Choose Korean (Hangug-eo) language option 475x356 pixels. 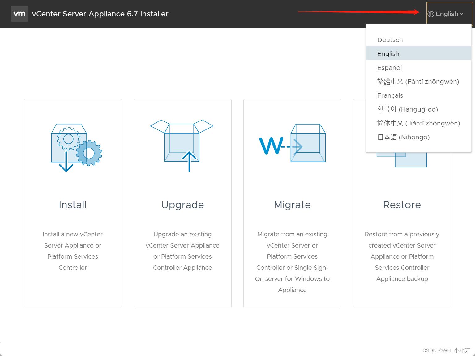[x=419, y=109]
